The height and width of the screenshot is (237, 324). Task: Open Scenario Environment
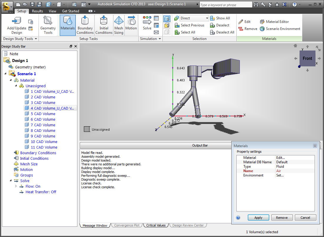[280, 29]
